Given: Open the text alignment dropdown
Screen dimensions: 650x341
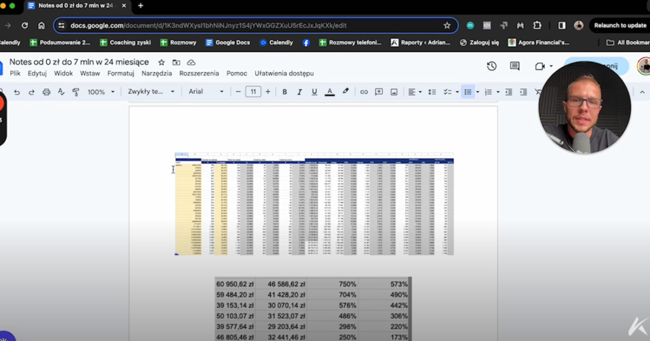Looking at the screenshot, I should pos(415,92).
